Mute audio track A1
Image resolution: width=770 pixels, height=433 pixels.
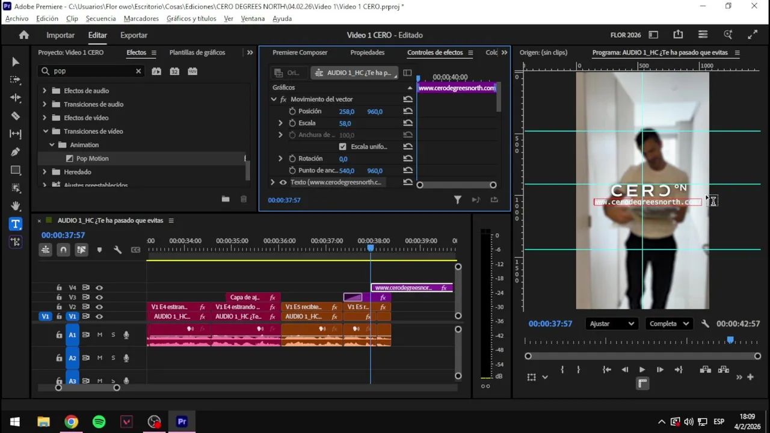(100, 335)
